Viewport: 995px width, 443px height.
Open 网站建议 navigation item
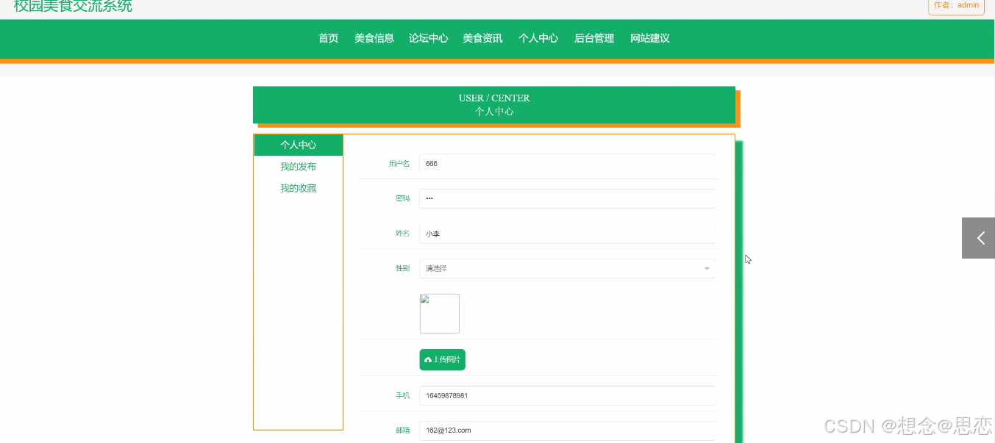[650, 38]
